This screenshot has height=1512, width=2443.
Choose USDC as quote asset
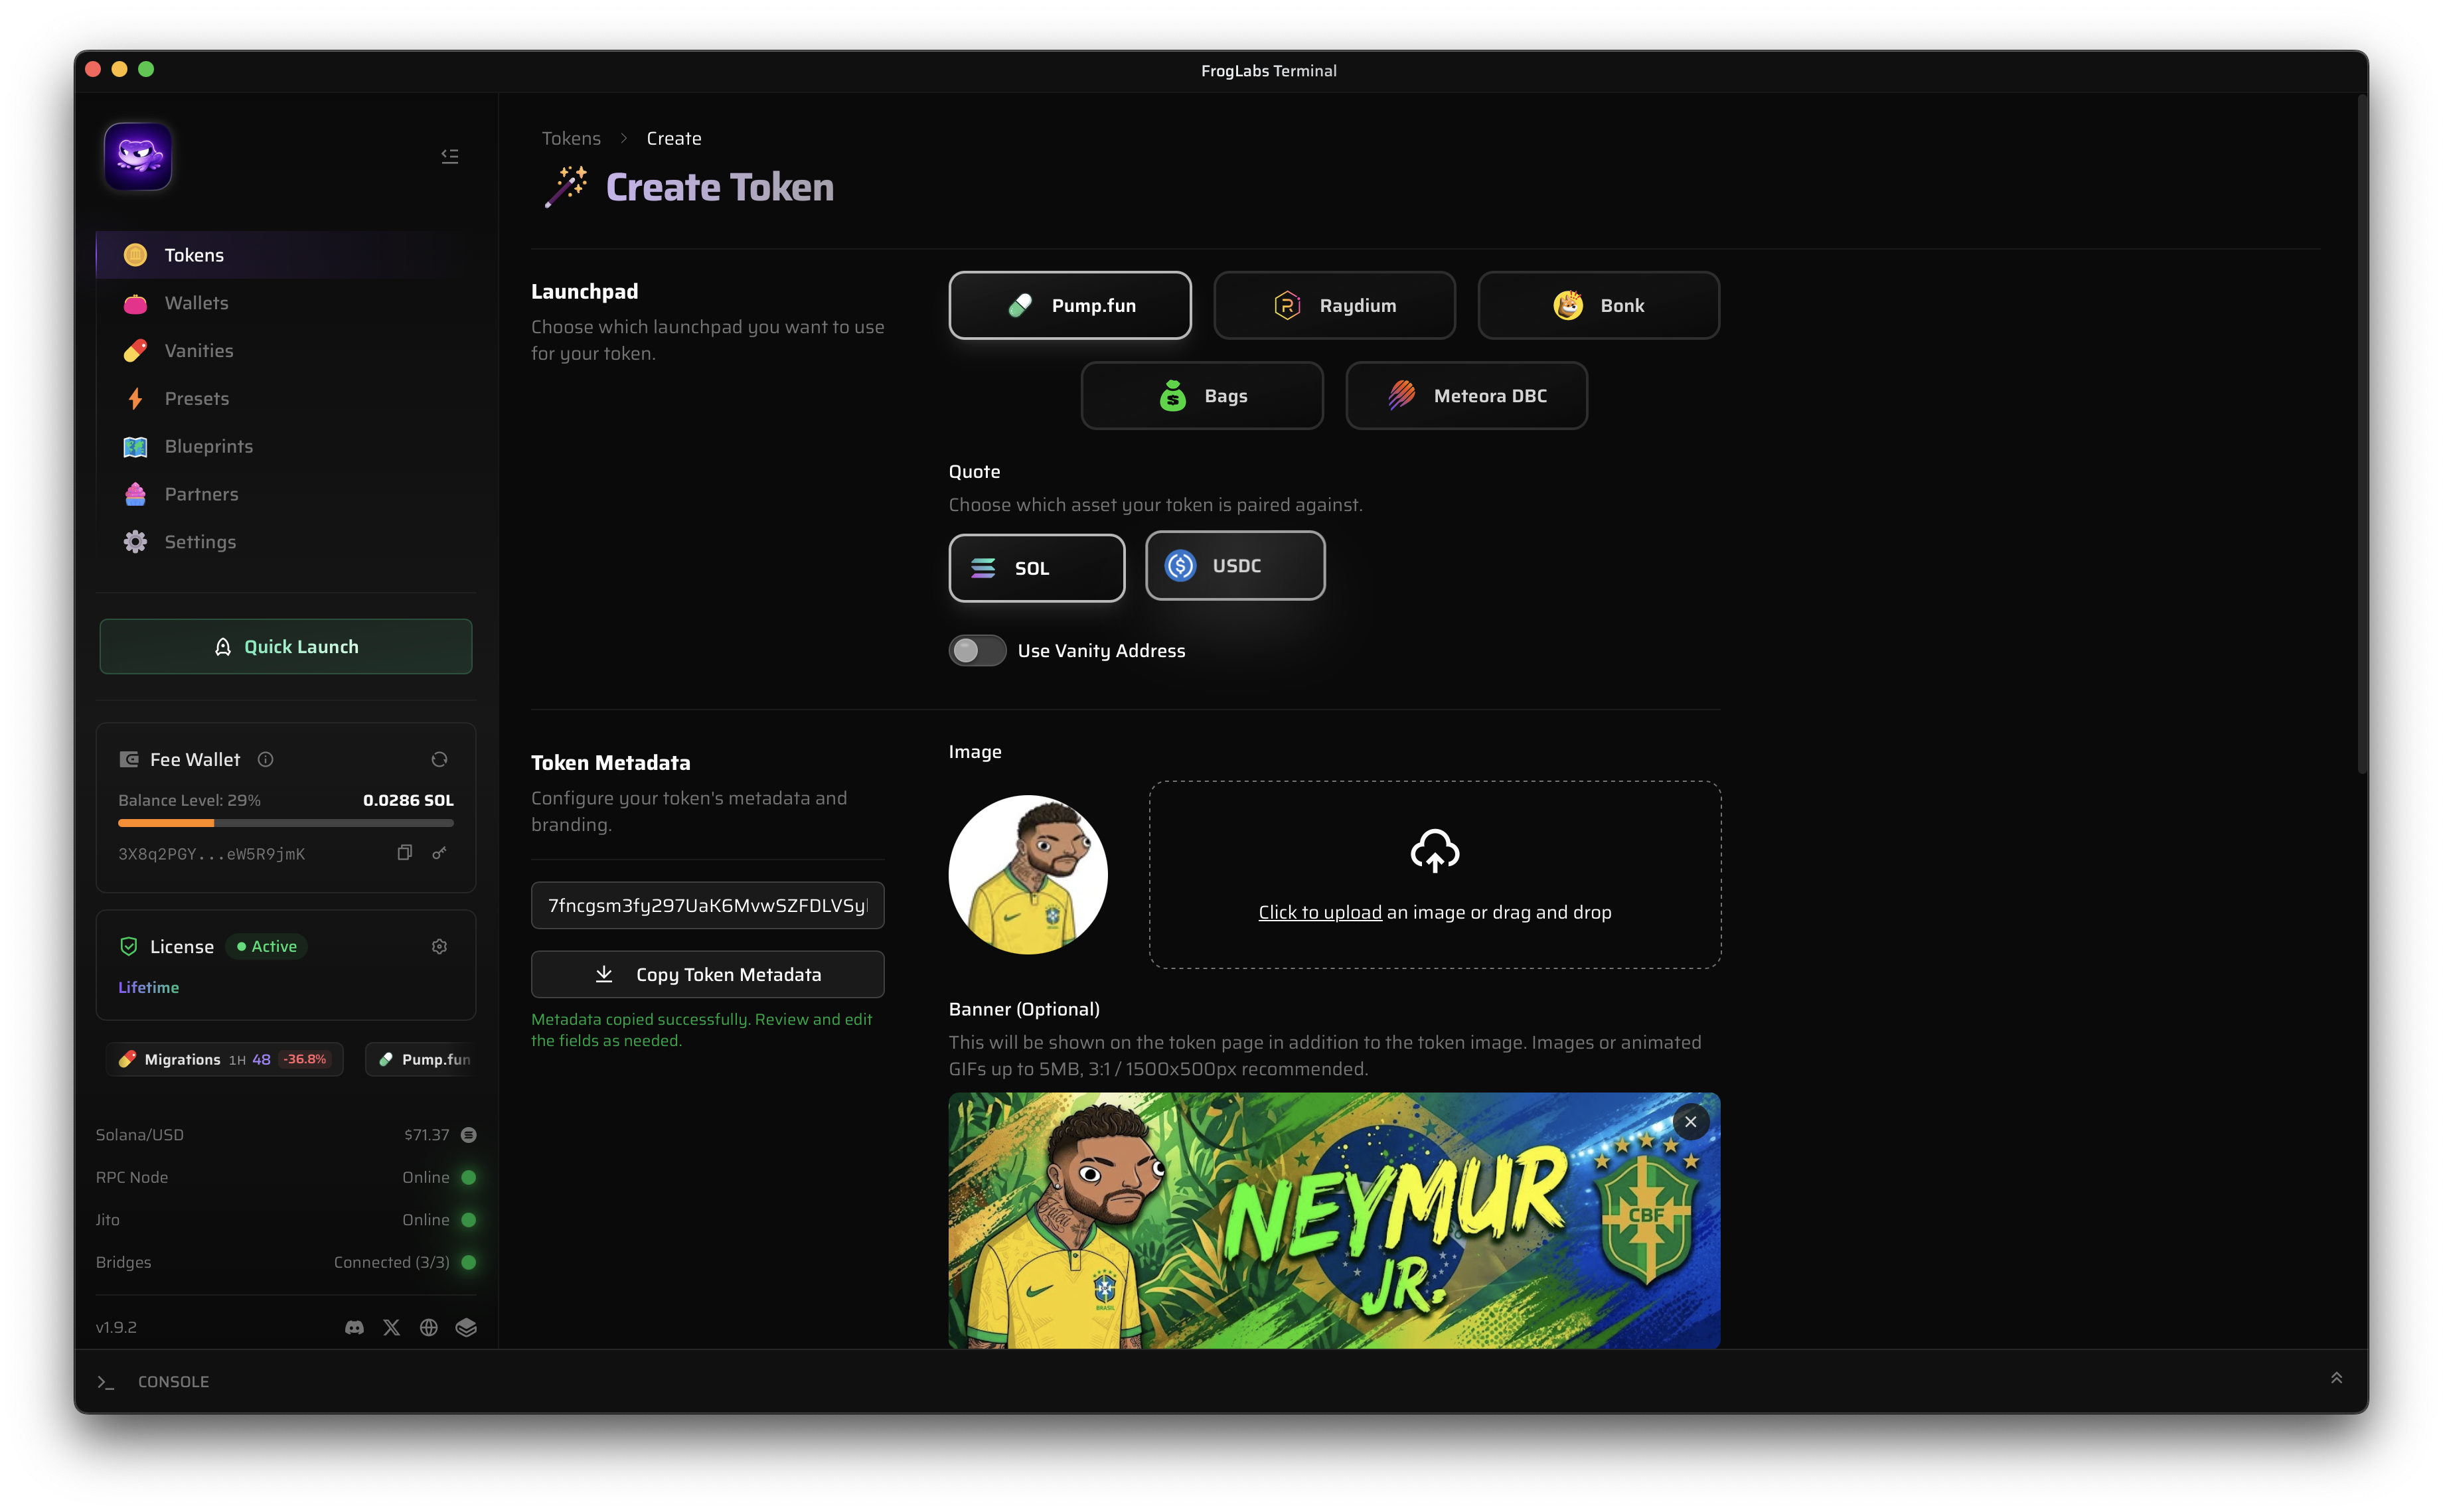click(x=1235, y=566)
